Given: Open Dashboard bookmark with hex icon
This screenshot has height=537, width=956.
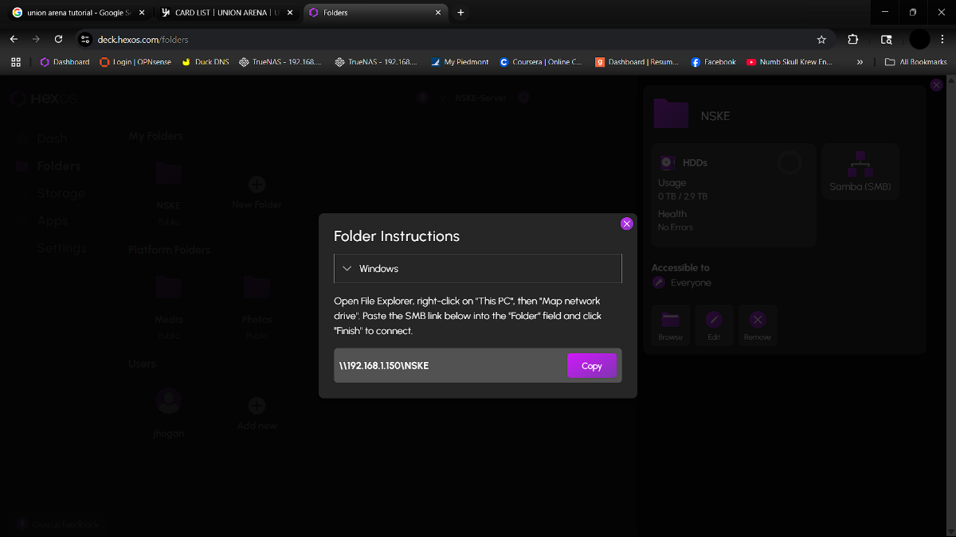Looking at the screenshot, I should (x=65, y=61).
